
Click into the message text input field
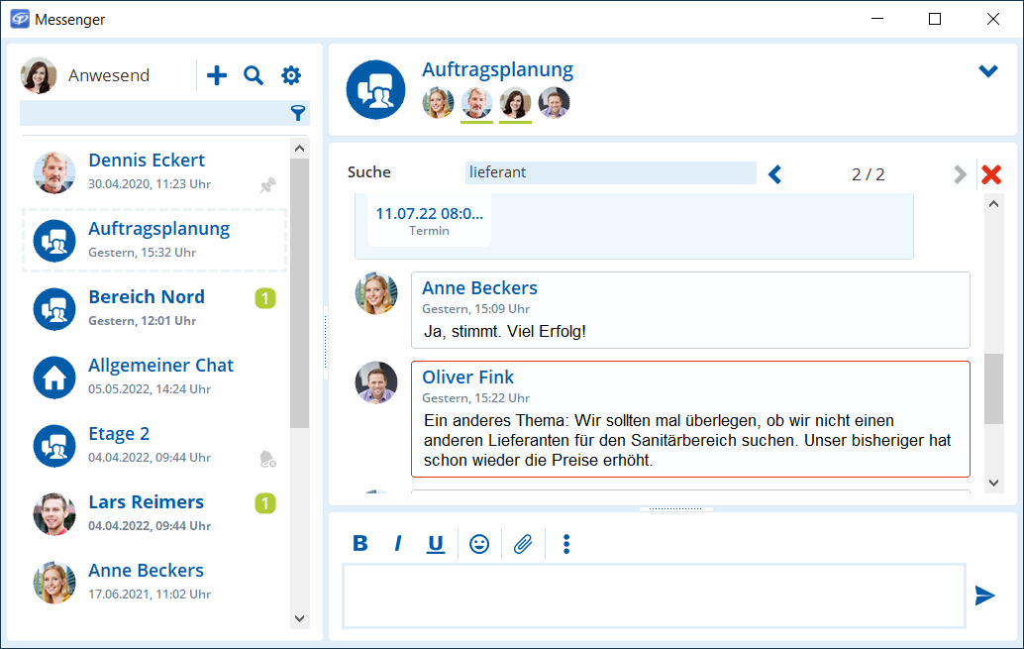pyautogui.click(x=654, y=595)
